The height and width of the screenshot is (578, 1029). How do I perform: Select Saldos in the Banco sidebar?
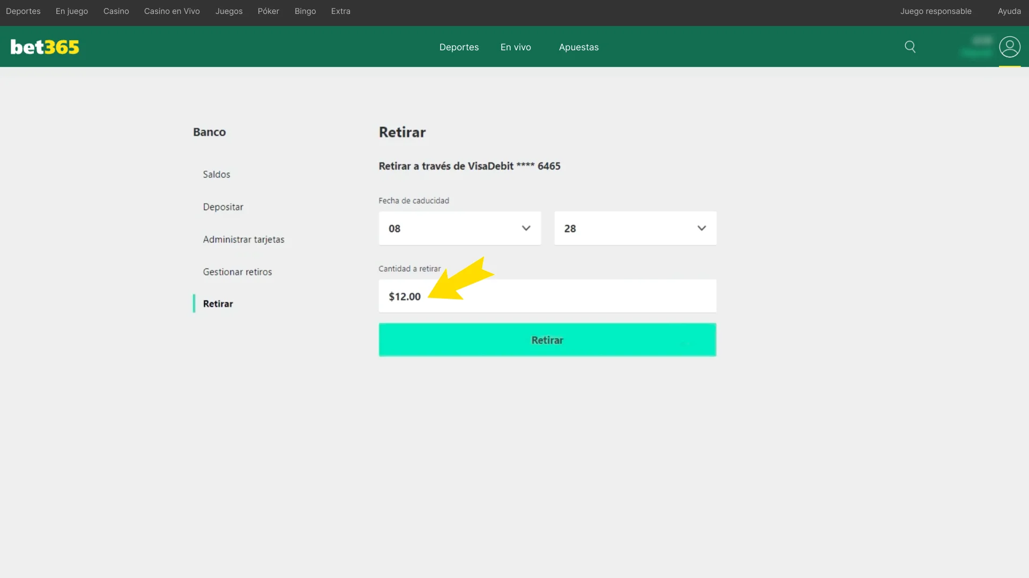pyautogui.click(x=216, y=174)
